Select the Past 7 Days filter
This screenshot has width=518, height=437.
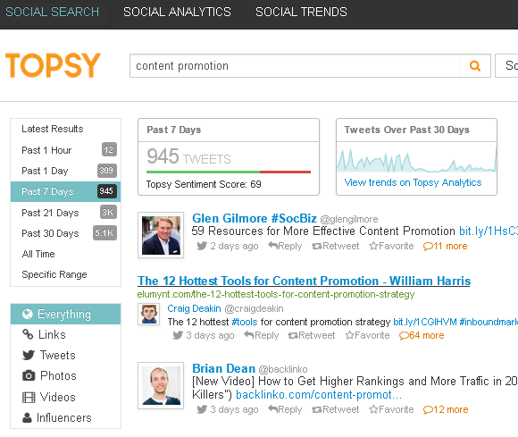click(66, 191)
